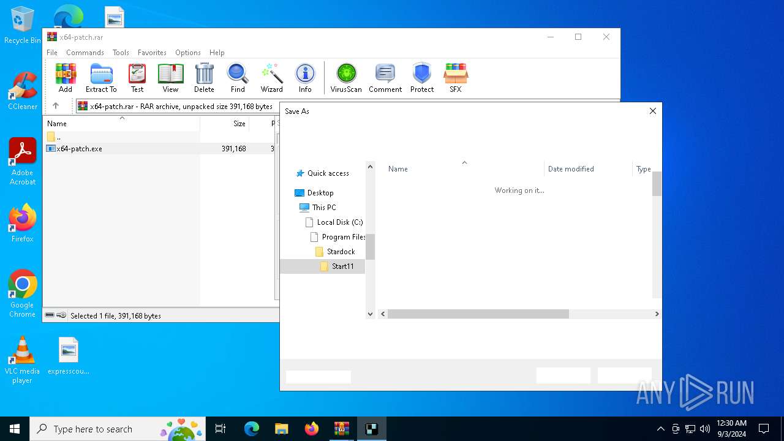The image size is (784, 441).
Task: Open the File menu in WinRAR
Action: [52, 53]
